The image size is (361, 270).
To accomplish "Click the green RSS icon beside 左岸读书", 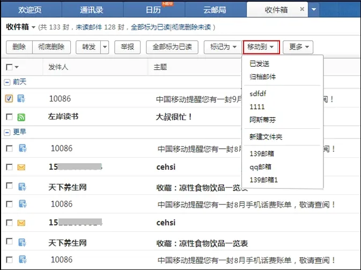I will click(21, 117).
